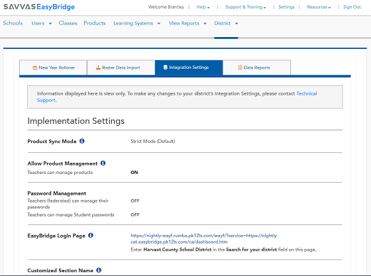This screenshot has width=371, height=276.
Task: Click calendar icon on New Year Rollover tab
Action: click(34, 68)
